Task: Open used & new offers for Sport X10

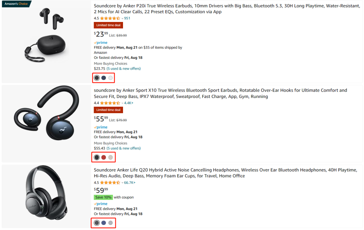Action: pos(124,148)
